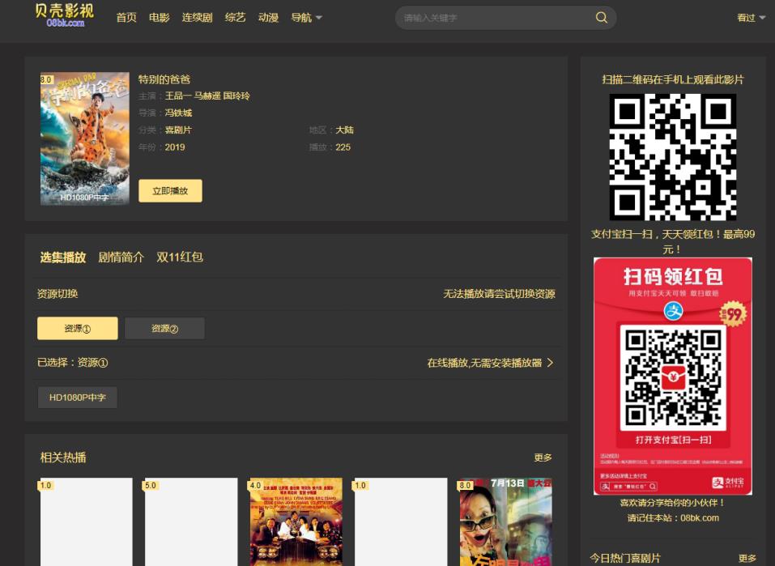Image resolution: width=775 pixels, height=566 pixels.
Task: Click the mobile viewing QR code
Action: click(x=673, y=157)
